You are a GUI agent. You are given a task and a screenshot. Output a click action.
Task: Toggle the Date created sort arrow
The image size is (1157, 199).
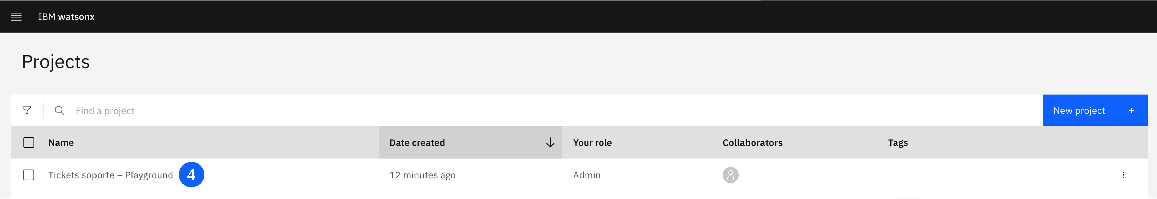[550, 143]
